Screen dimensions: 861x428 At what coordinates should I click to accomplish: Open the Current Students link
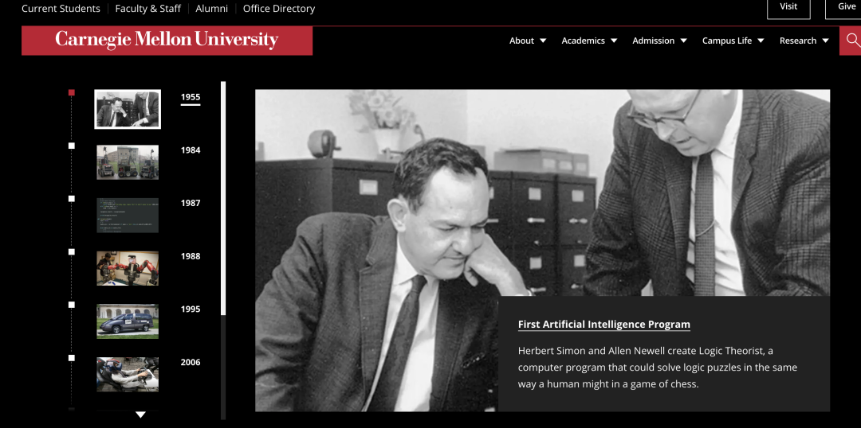(61, 9)
